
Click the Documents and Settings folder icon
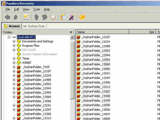(x=19, y=41)
